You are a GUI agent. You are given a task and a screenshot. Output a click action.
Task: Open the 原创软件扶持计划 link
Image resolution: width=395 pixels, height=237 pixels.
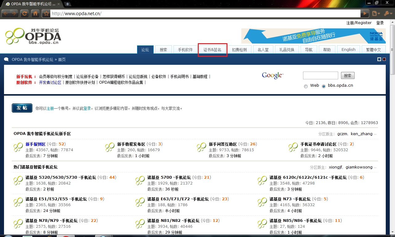80,82
